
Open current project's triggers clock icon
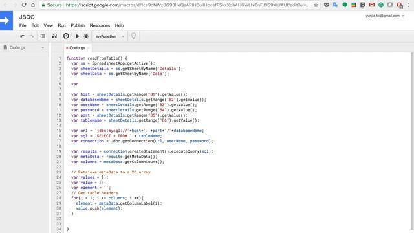pos(66,36)
